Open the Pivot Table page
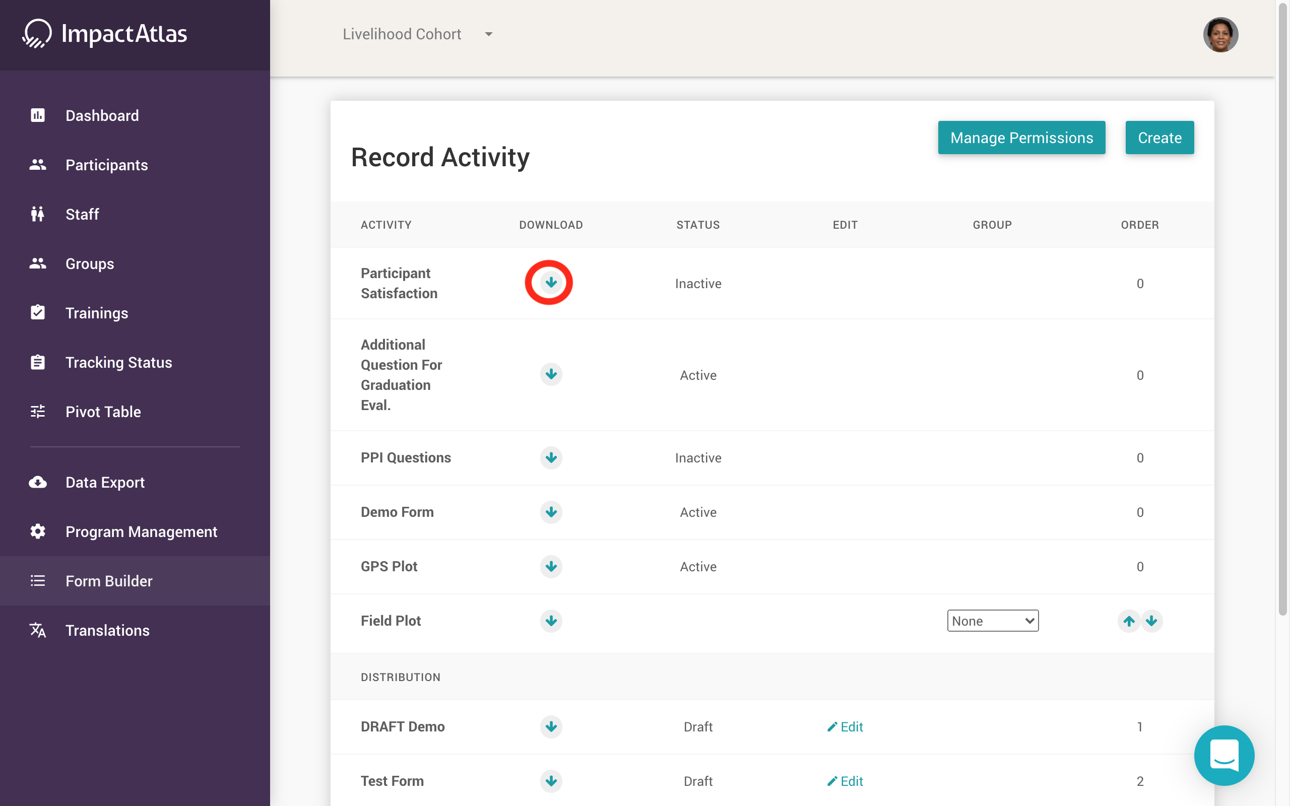 coord(103,412)
